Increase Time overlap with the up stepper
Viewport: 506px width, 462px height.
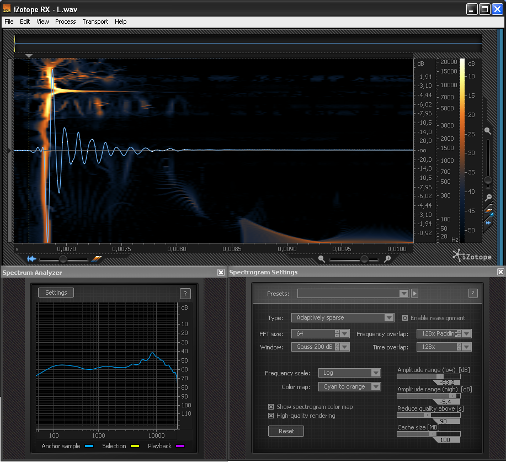click(x=459, y=345)
